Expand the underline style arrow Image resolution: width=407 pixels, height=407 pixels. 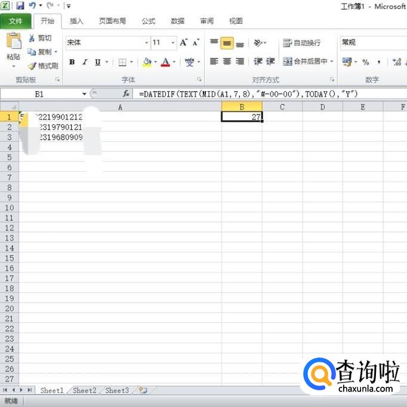click(x=107, y=62)
